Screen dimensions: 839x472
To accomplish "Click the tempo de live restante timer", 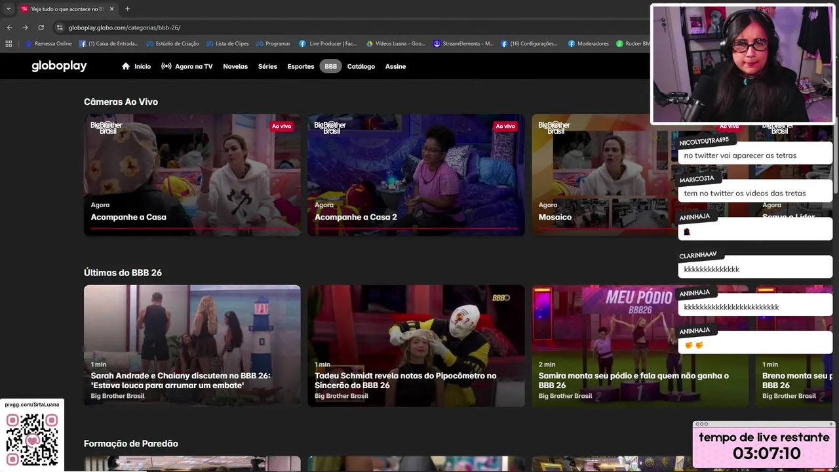I will (x=764, y=445).
